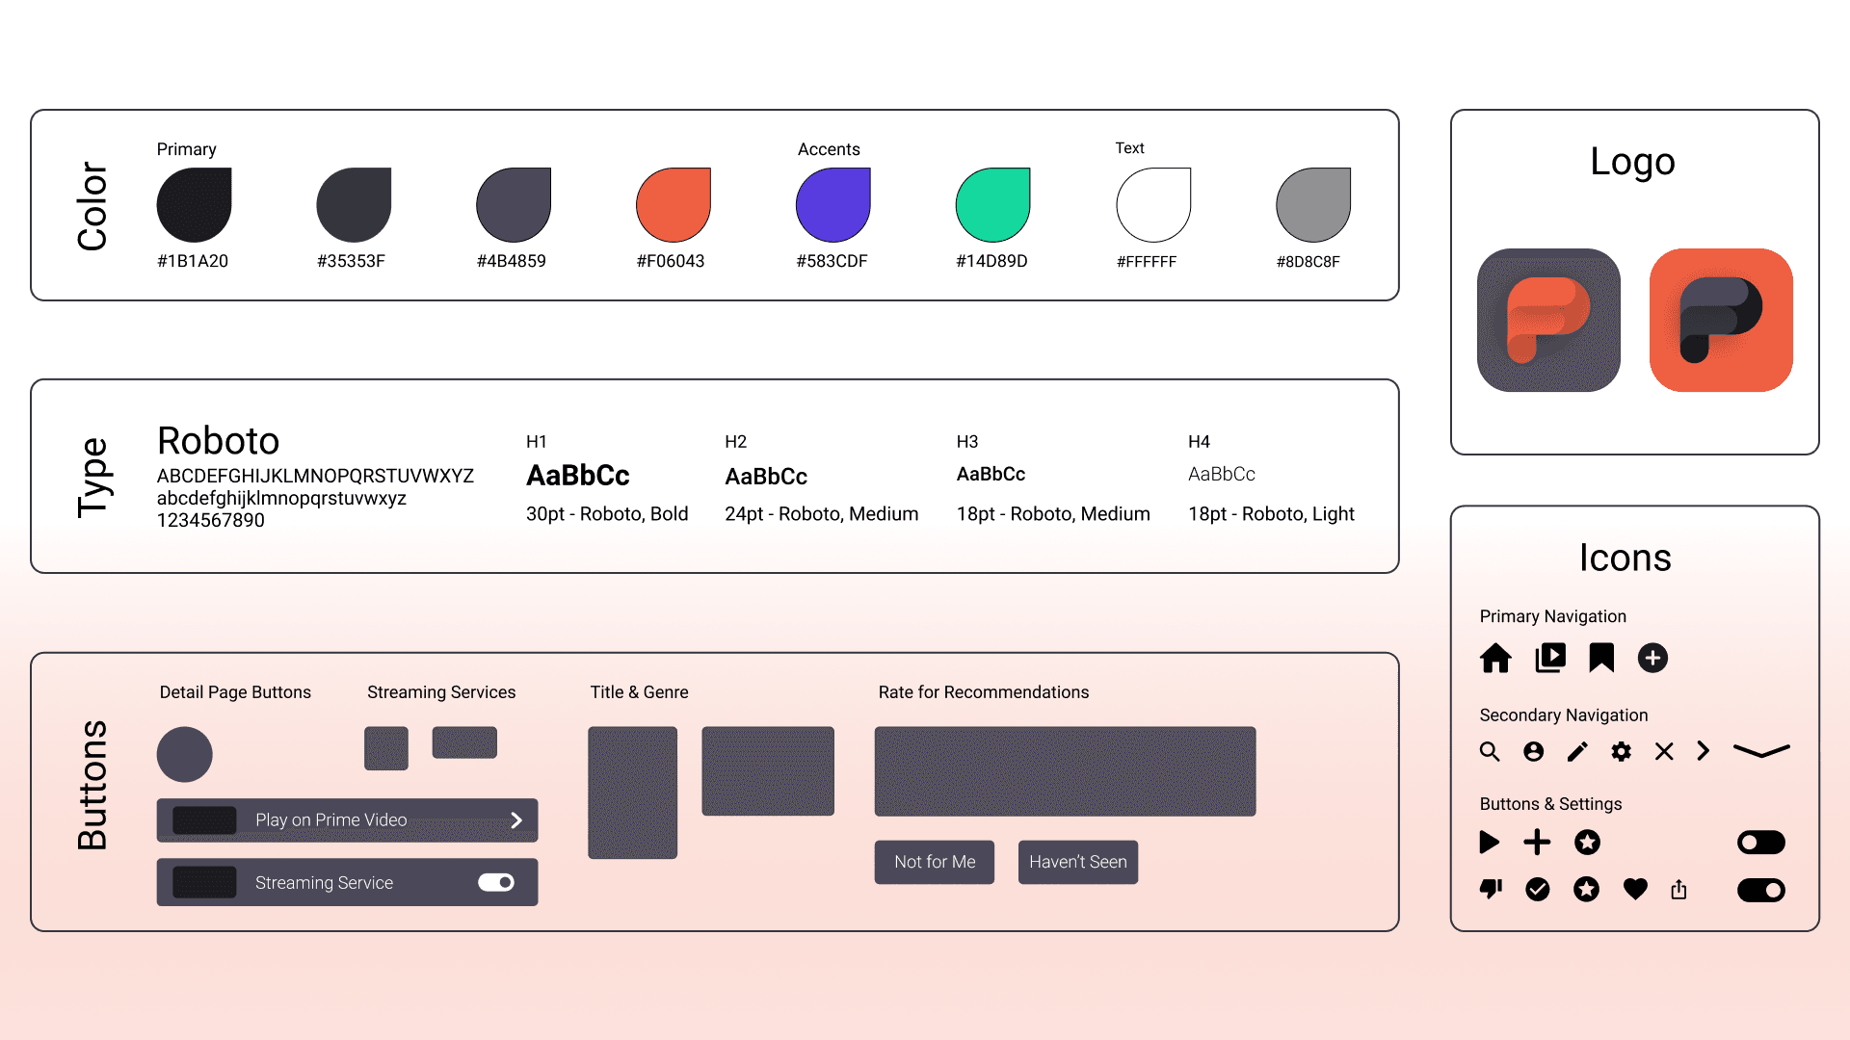
Task: Click the right chevron on Play on Prime Video
Action: click(x=517, y=819)
